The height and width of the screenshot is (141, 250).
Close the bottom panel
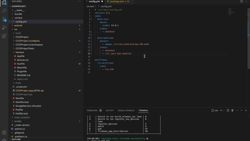246,110
